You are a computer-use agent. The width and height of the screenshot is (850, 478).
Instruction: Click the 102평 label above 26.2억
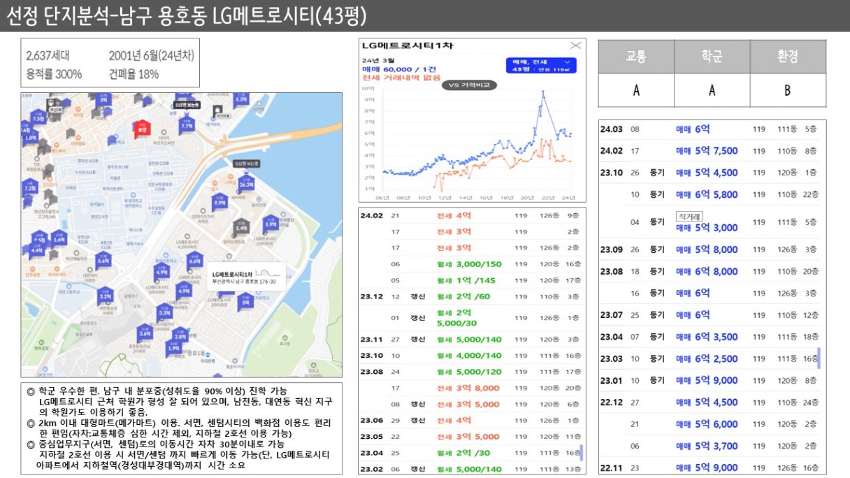[246, 164]
